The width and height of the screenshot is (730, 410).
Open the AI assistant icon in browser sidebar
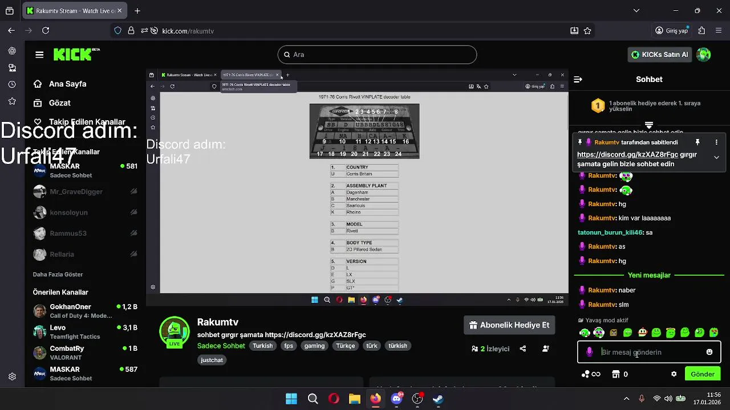point(12,51)
